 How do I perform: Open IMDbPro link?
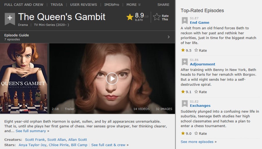[112, 5]
